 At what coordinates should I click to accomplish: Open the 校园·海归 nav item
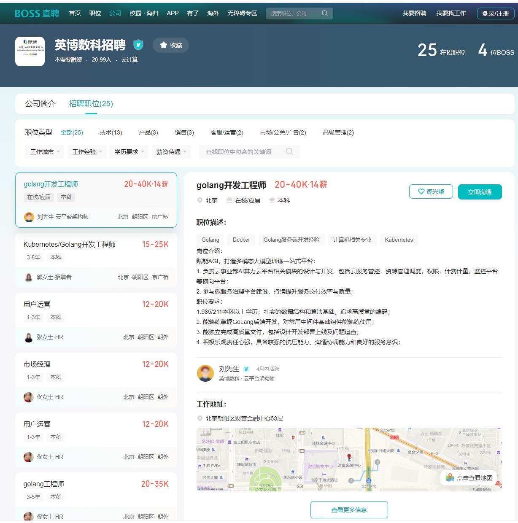coord(144,13)
